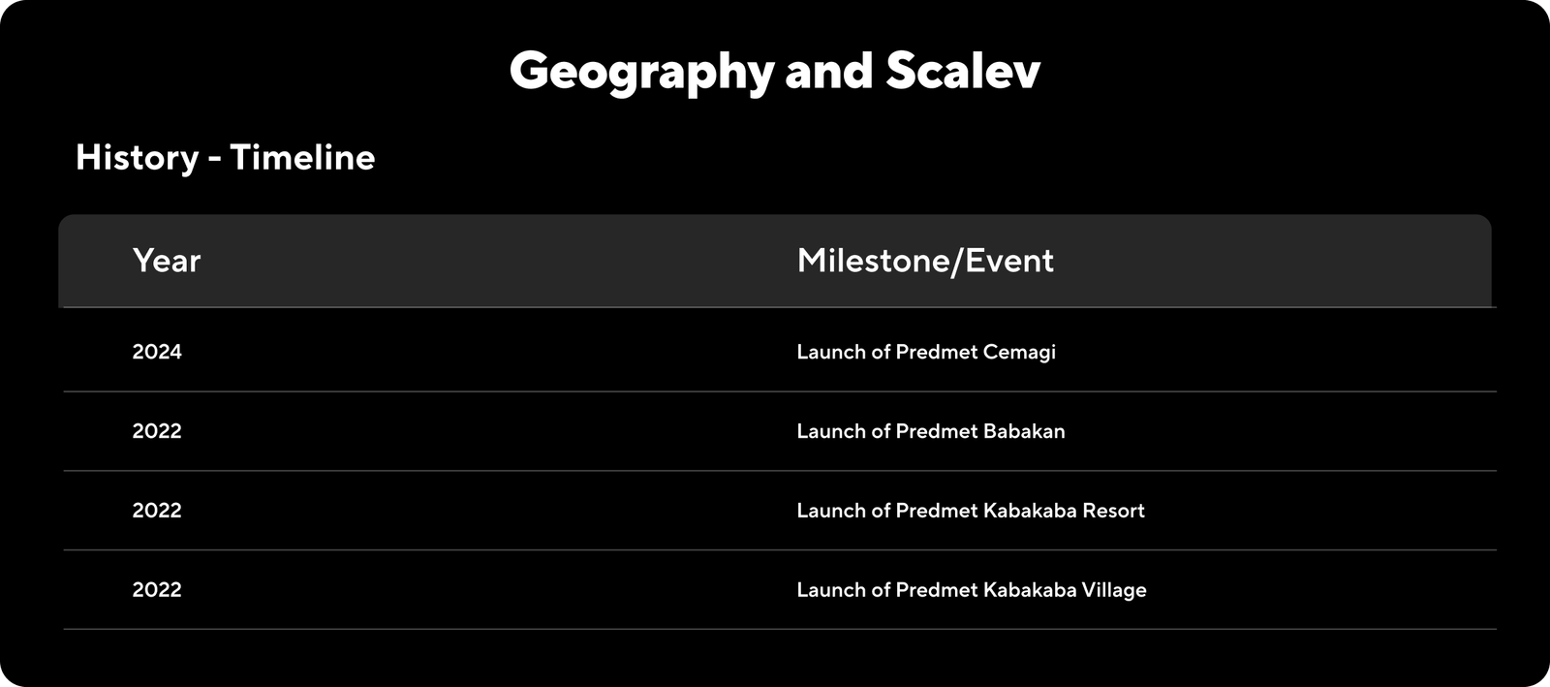Screen dimensions: 1550x687
Task: Click the word "History" in the subheading
Action: [x=137, y=157]
